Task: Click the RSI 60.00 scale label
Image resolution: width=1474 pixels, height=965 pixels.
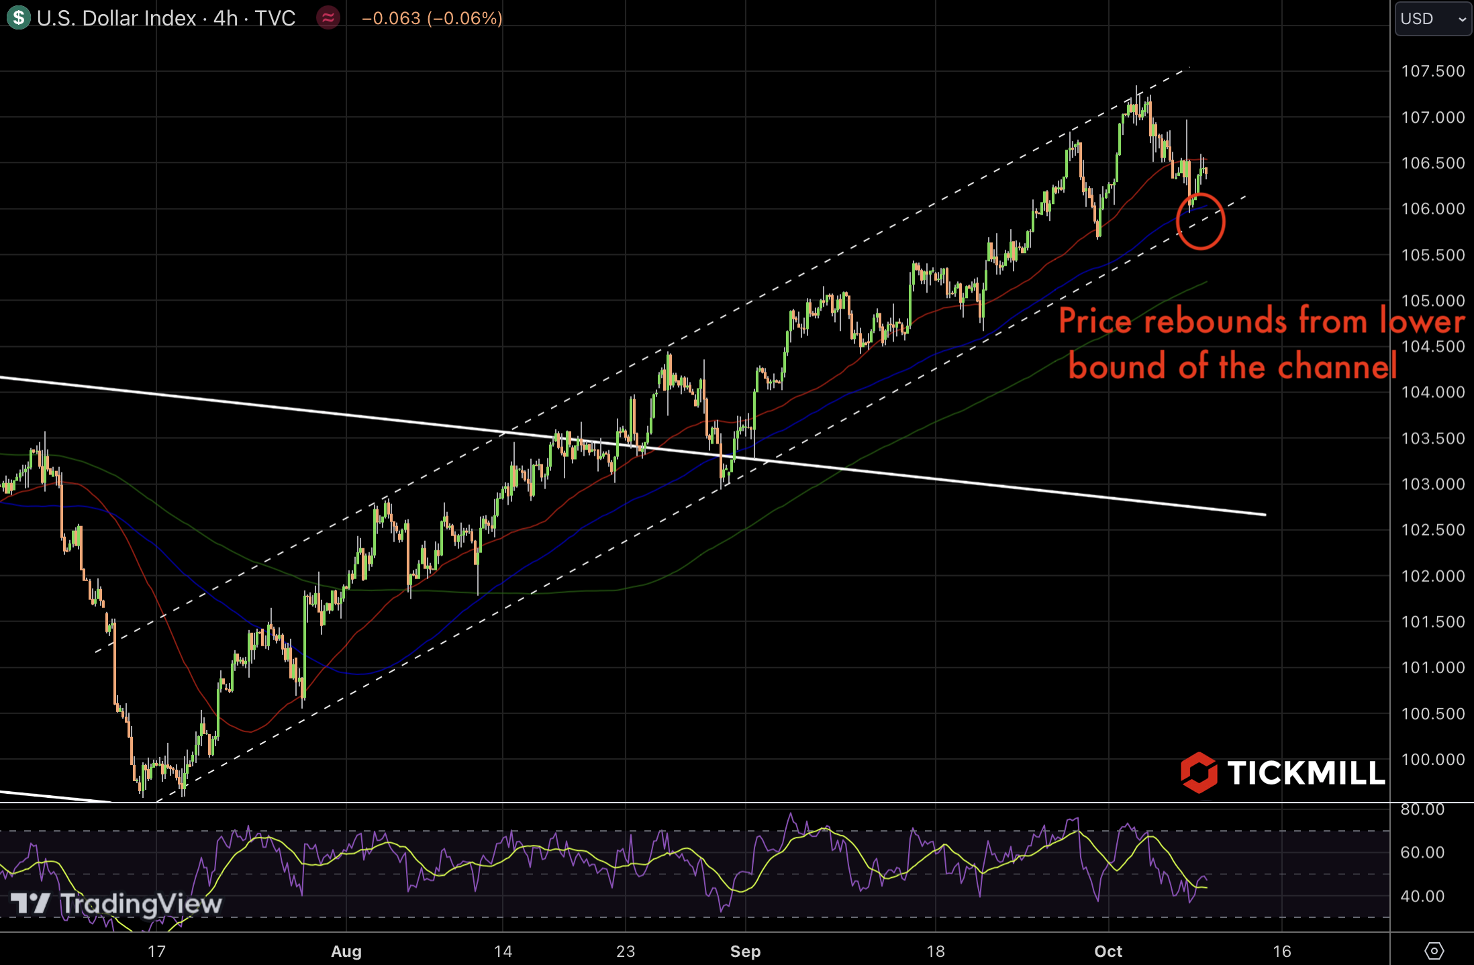Action: (1422, 852)
